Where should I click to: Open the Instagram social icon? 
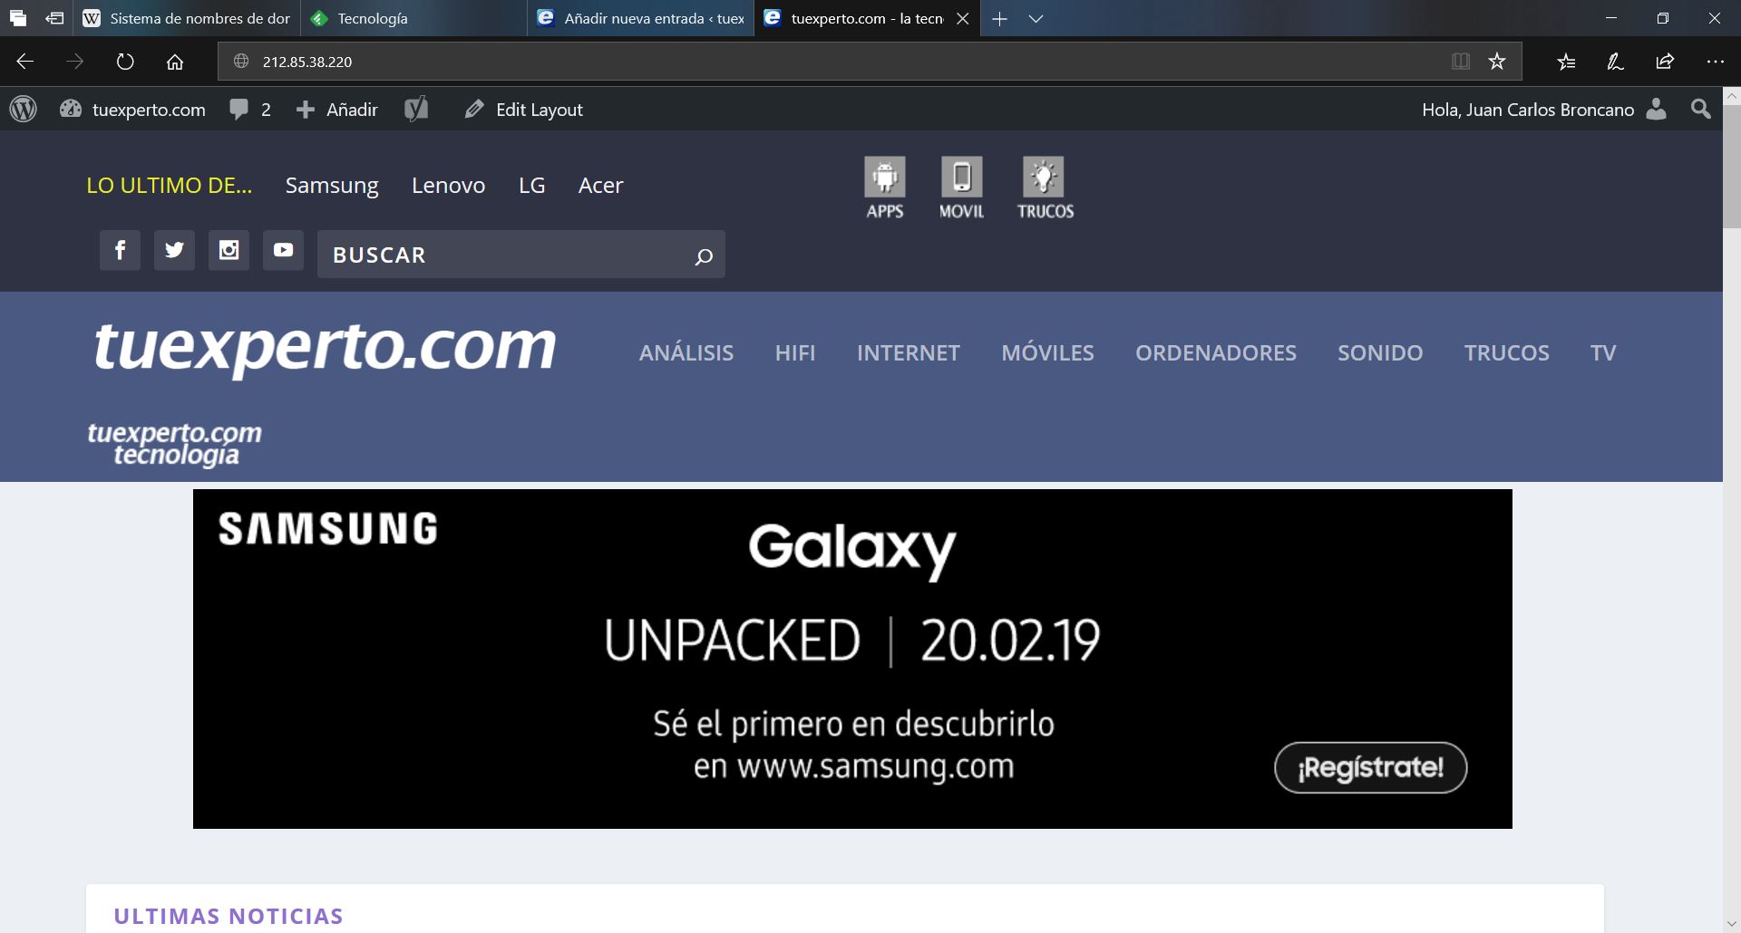229,250
